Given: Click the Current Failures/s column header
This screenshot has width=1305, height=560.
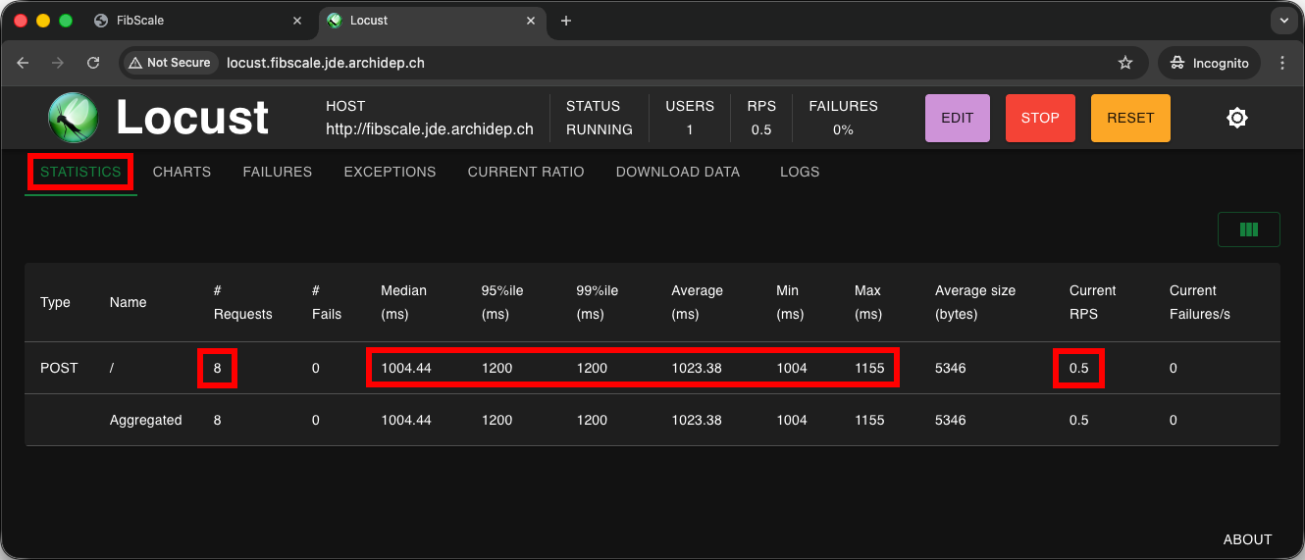Looking at the screenshot, I should pyautogui.click(x=1200, y=302).
